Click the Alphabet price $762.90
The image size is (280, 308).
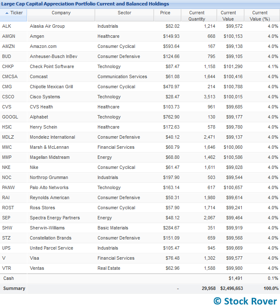point(171,117)
